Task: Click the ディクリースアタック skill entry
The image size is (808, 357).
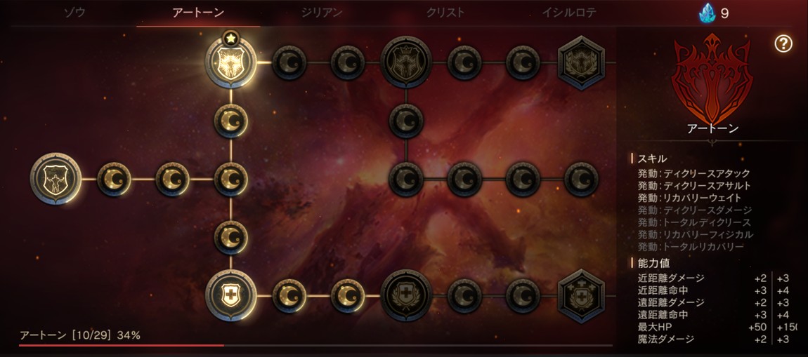Action: 693,173
